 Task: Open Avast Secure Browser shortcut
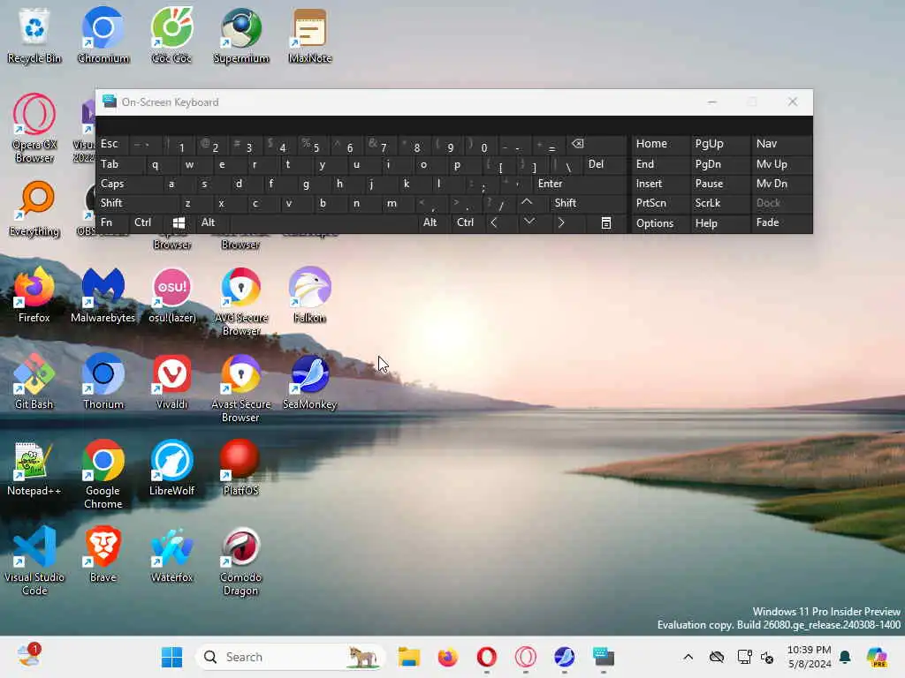pyautogui.click(x=240, y=388)
